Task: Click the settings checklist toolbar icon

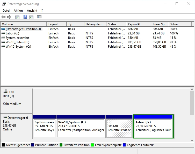Action: pyautogui.click(x=39, y=17)
